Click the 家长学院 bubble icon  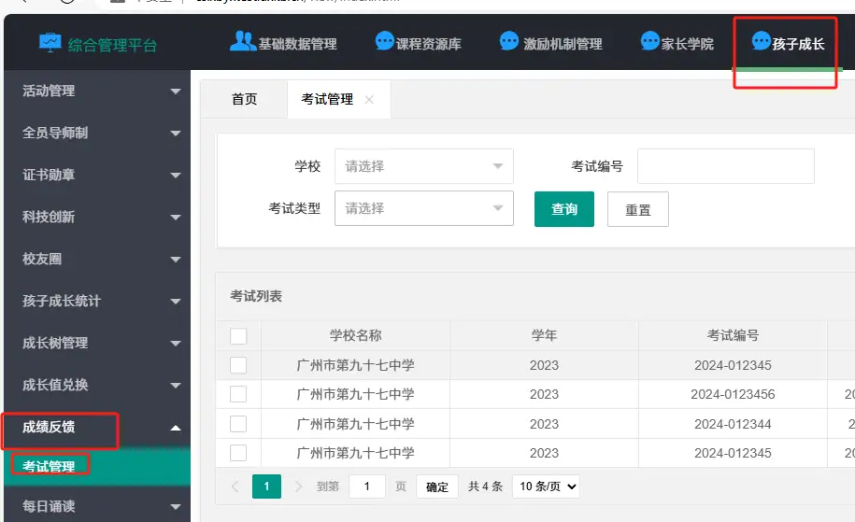point(649,42)
